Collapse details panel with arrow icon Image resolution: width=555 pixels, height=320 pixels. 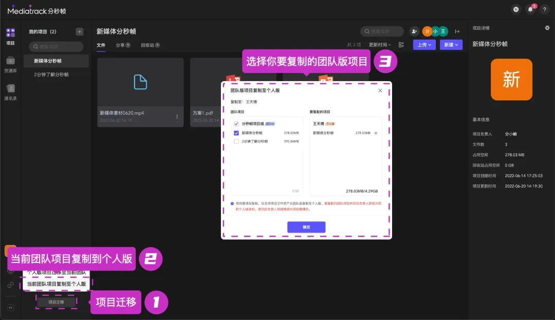[x=457, y=31]
